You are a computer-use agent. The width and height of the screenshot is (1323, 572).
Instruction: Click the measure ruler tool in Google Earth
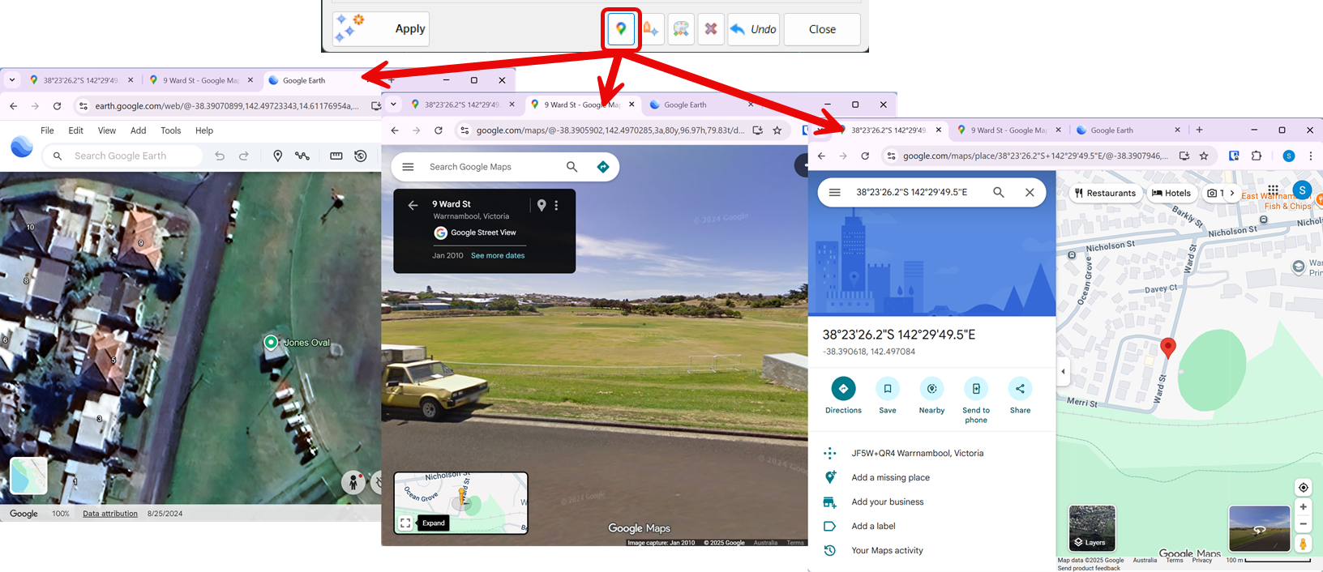[x=336, y=156]
